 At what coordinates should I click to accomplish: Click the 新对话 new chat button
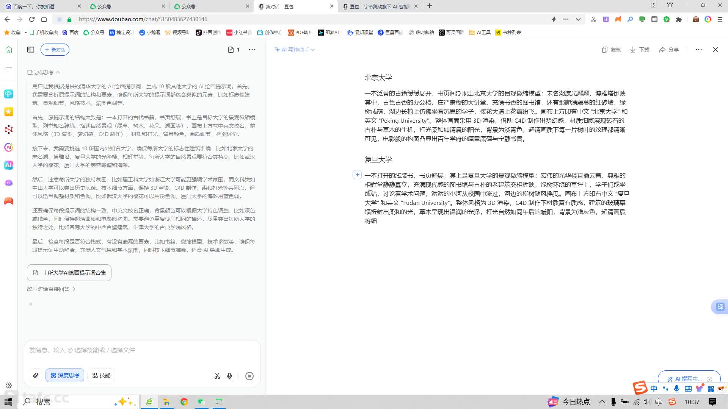point(55,50)
